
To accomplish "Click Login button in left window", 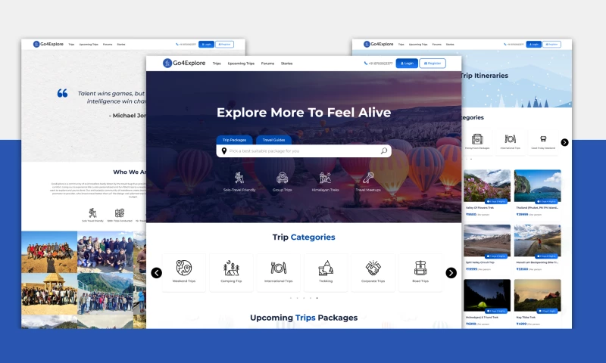I will (206, 45).
